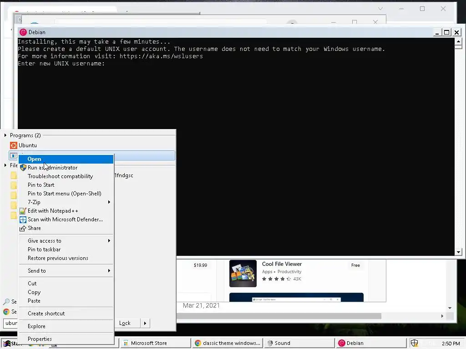Select Run as administrator entry
Image resolution: width=466 pixels, height=349 pixels.
(x=66, y=168)
